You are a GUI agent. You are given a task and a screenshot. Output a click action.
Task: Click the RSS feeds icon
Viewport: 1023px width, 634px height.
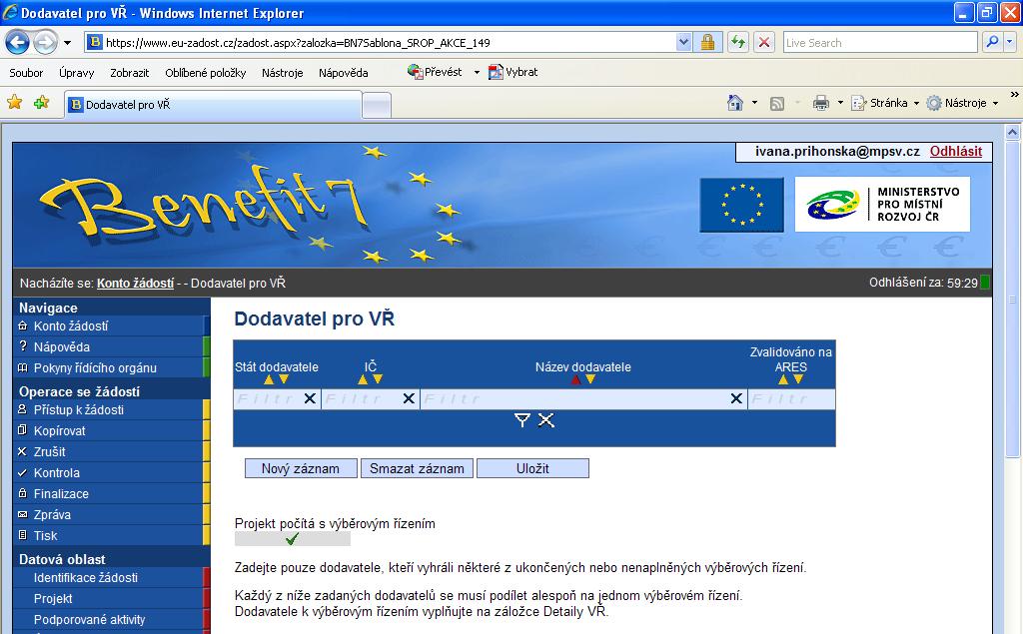pyautogui.click(x=777, y=104)
